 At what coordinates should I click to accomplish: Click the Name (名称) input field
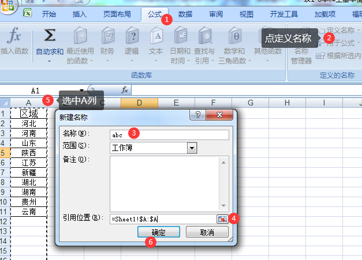[x=169, y=135]
